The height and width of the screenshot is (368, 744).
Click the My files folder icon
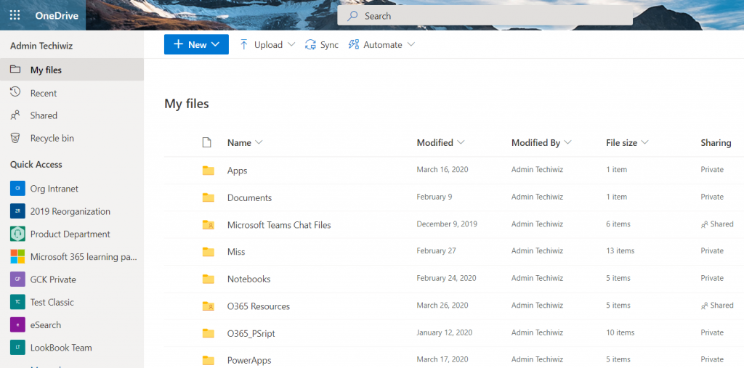point(15,70)
